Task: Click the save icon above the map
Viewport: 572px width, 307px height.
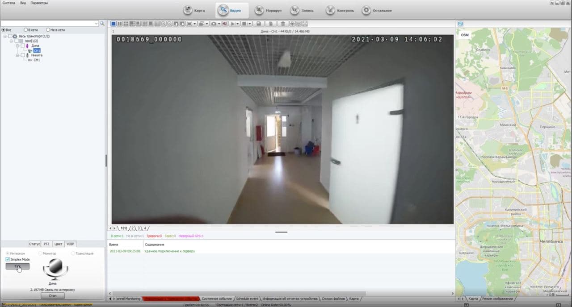Action: pyautogui.click(x=461, y=24)
